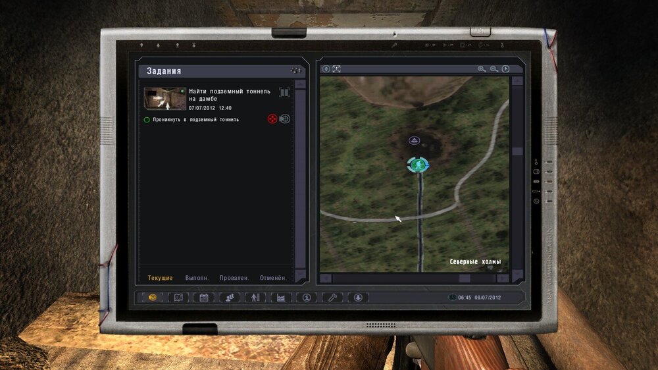
Task: Open the contacts people section icon
Action: pyautogui.click(x=230, y=298)
